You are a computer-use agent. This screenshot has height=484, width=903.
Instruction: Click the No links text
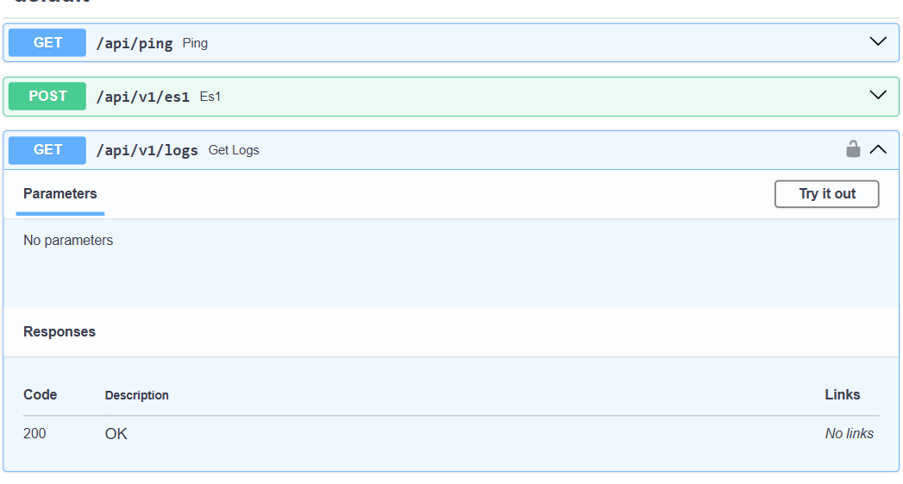[849, 433]
